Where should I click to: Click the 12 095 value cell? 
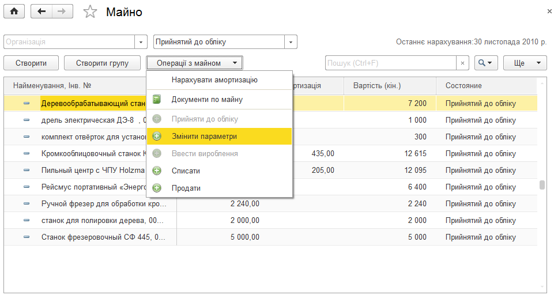point(415,170)
